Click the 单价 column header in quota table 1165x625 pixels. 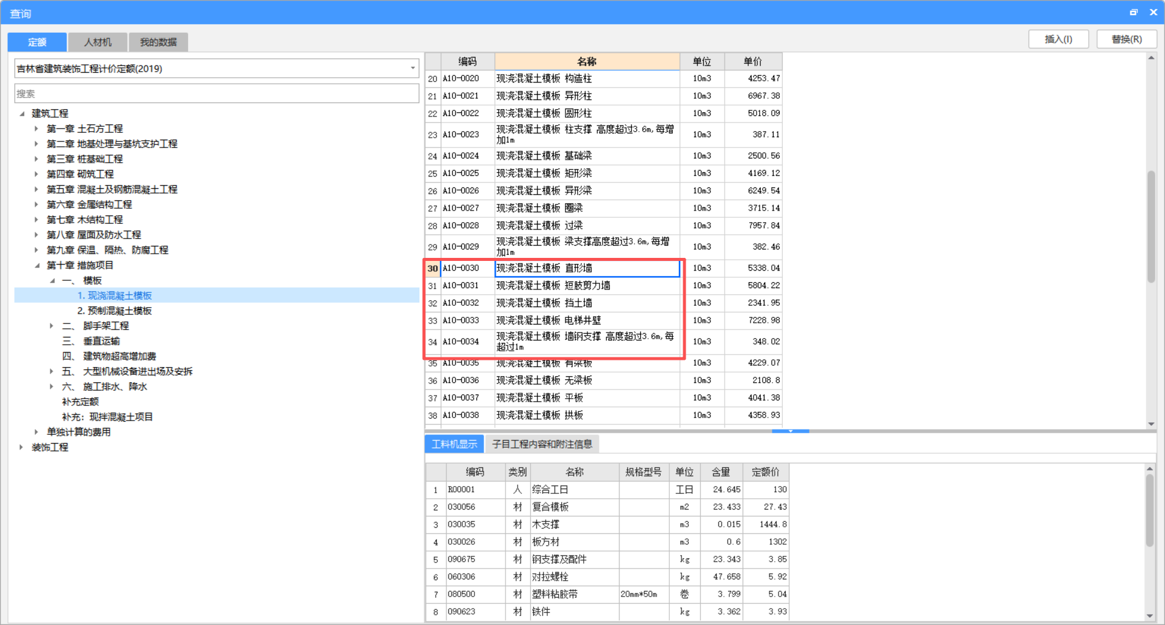(753, 61)
